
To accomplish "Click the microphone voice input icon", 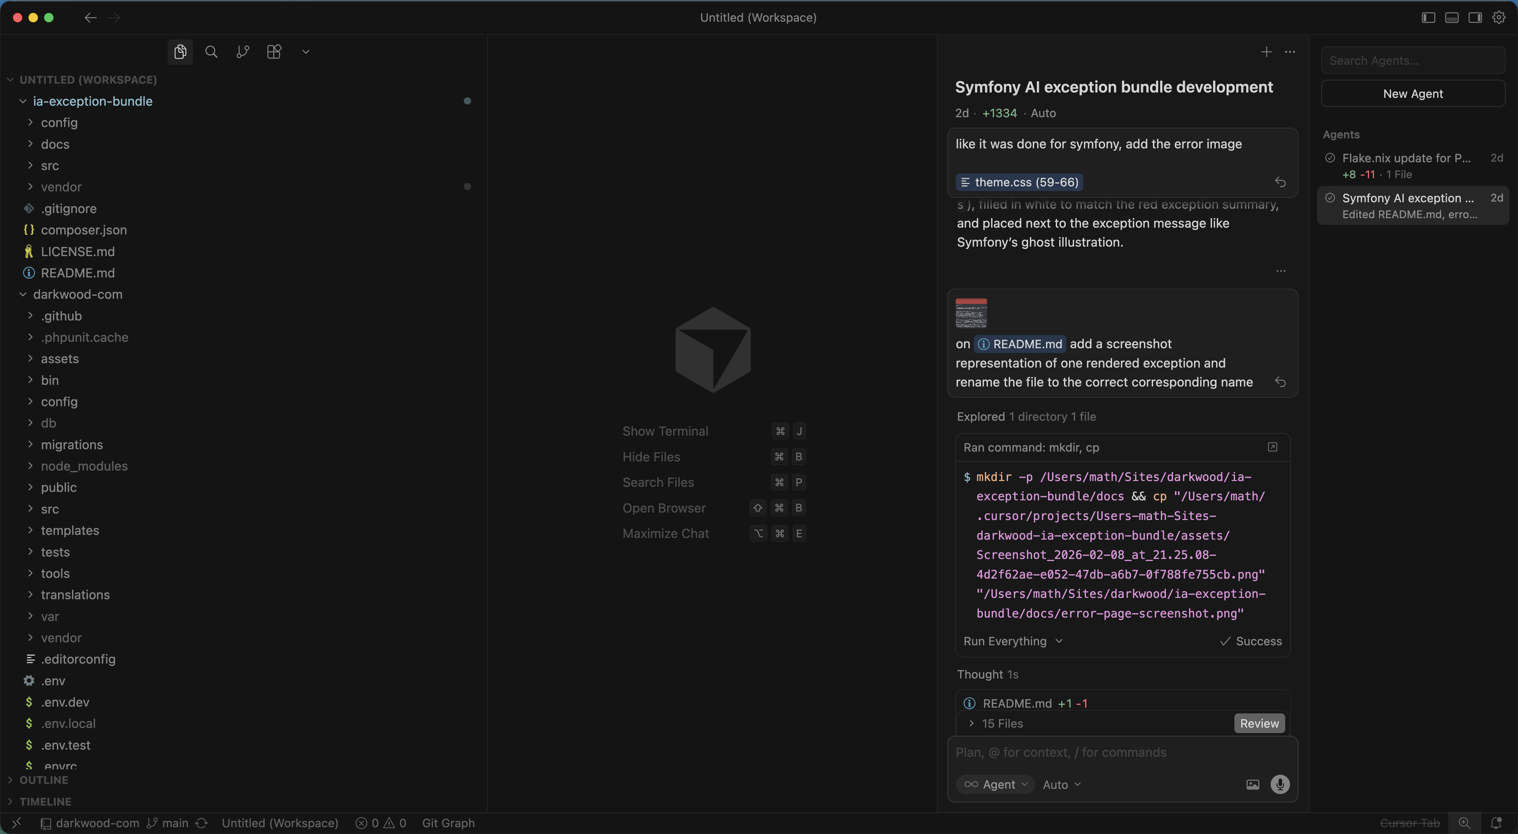I will 1279,785.
